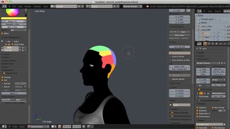Image resolution: width=230 pixels, height=129 pixels.
Task: Click the Quick Edit button
Action: pyautogui.click(x=8, y=100)
